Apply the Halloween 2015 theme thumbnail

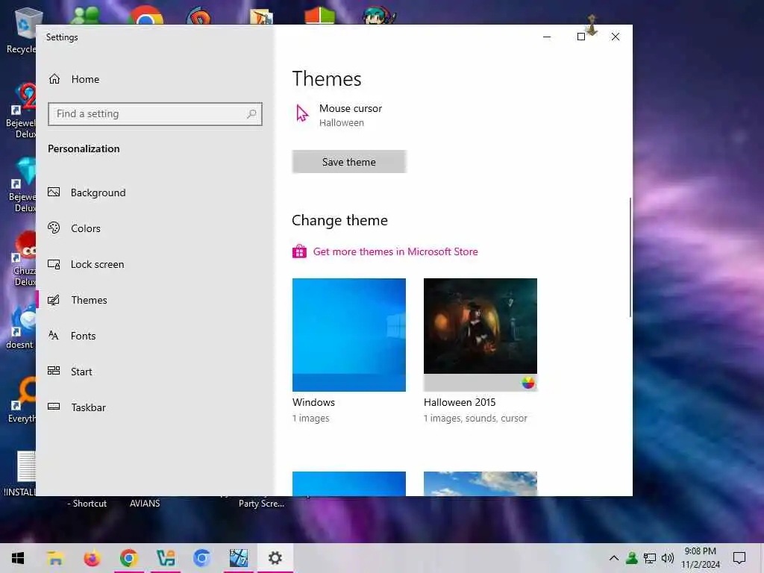click(480, 335)
